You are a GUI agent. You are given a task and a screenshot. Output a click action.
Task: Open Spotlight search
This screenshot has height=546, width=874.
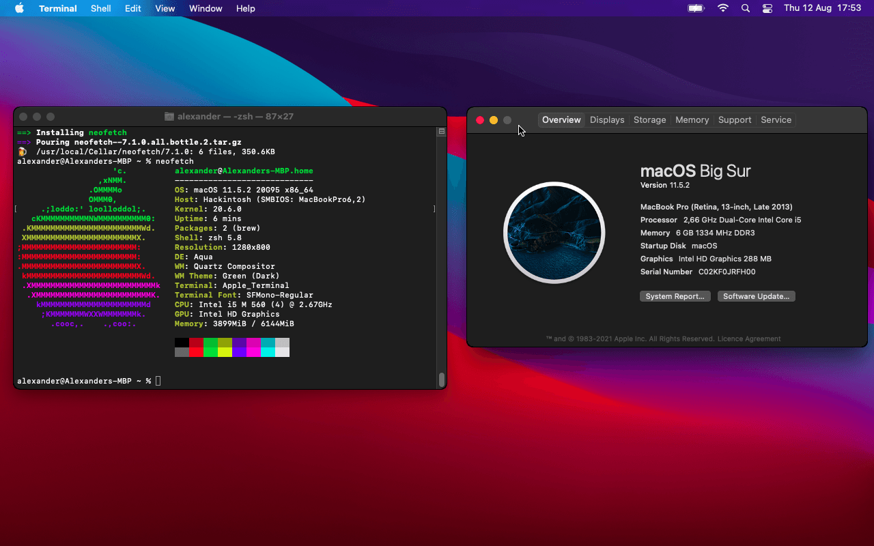click(x=746, y=8)
